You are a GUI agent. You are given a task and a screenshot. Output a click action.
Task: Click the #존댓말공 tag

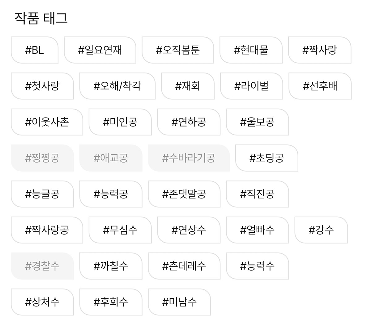(x=184, y=194)
